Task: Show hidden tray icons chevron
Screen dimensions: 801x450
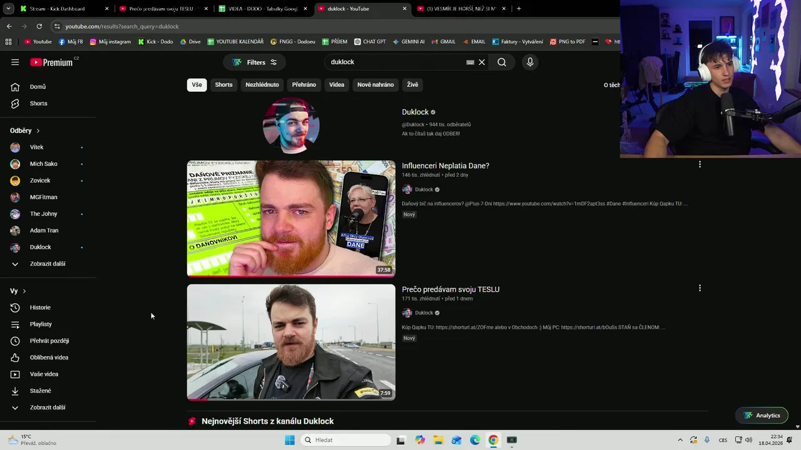Action: click(680, 440)
